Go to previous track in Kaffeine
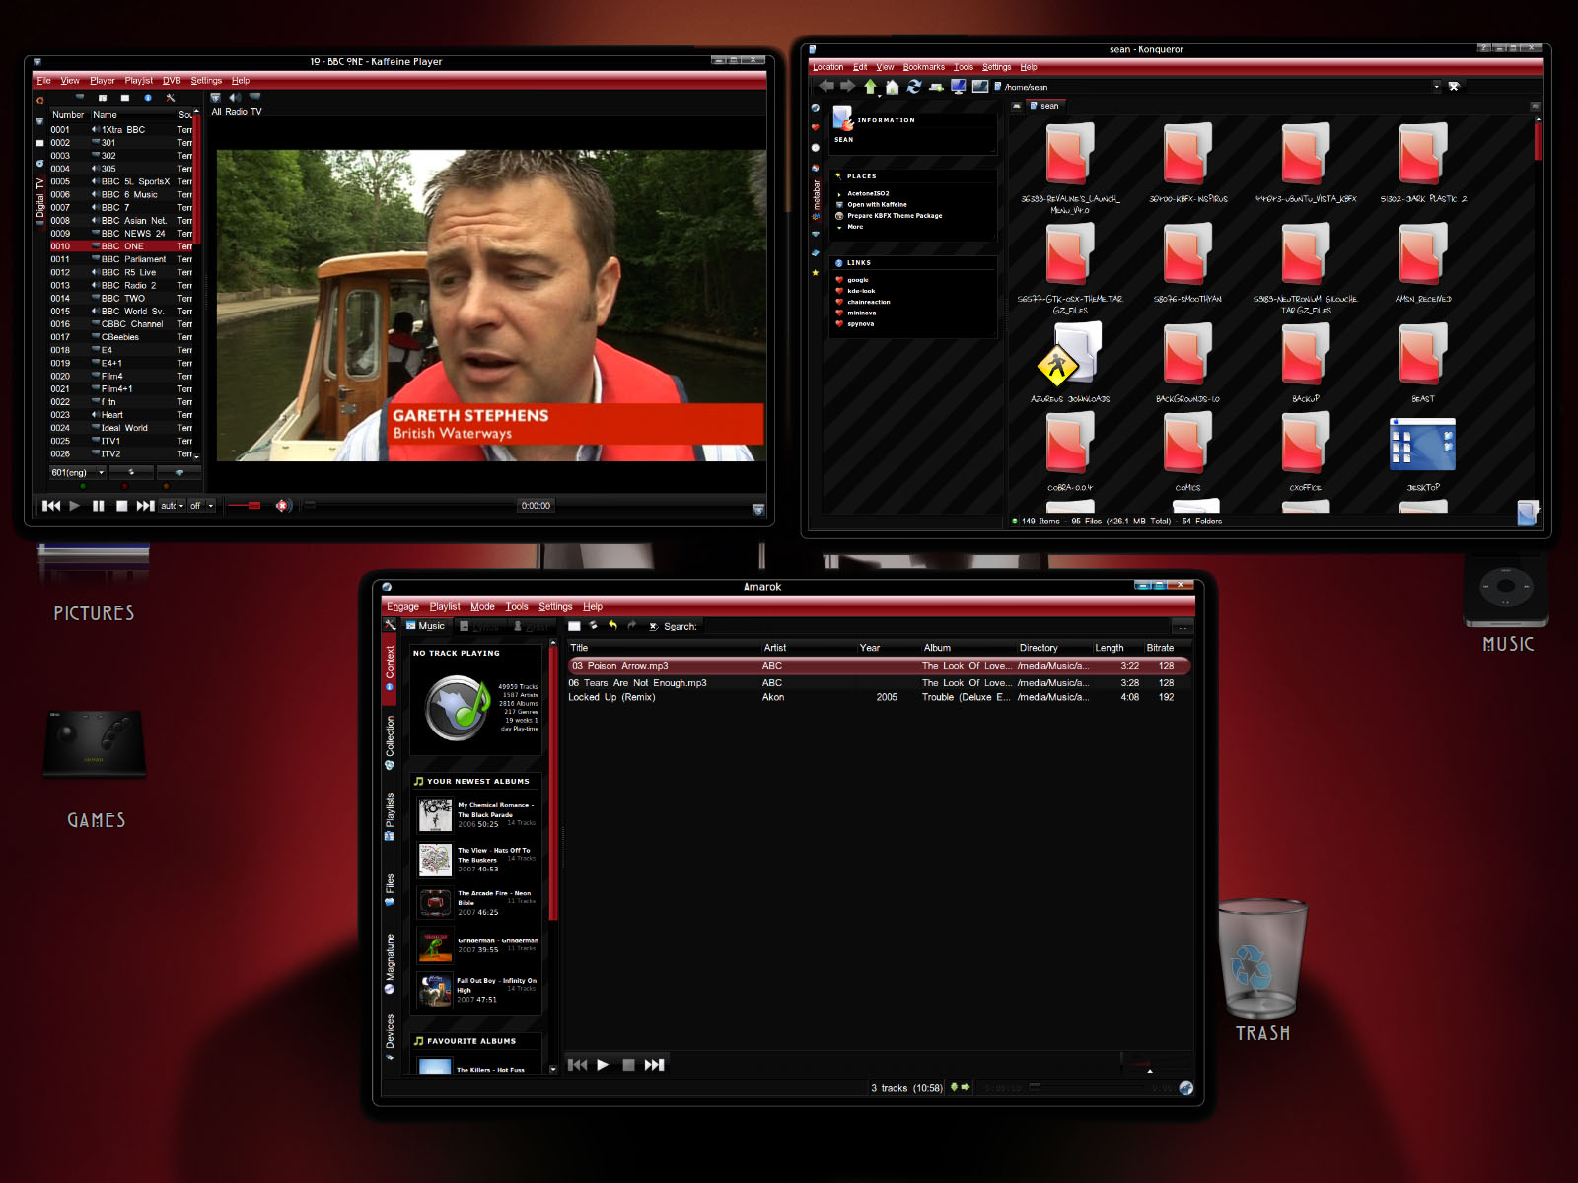 51,506
